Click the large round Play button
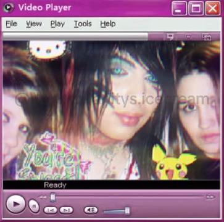This screenshot has height=222, width=224. pyautogui.click(x=16, y=204)
